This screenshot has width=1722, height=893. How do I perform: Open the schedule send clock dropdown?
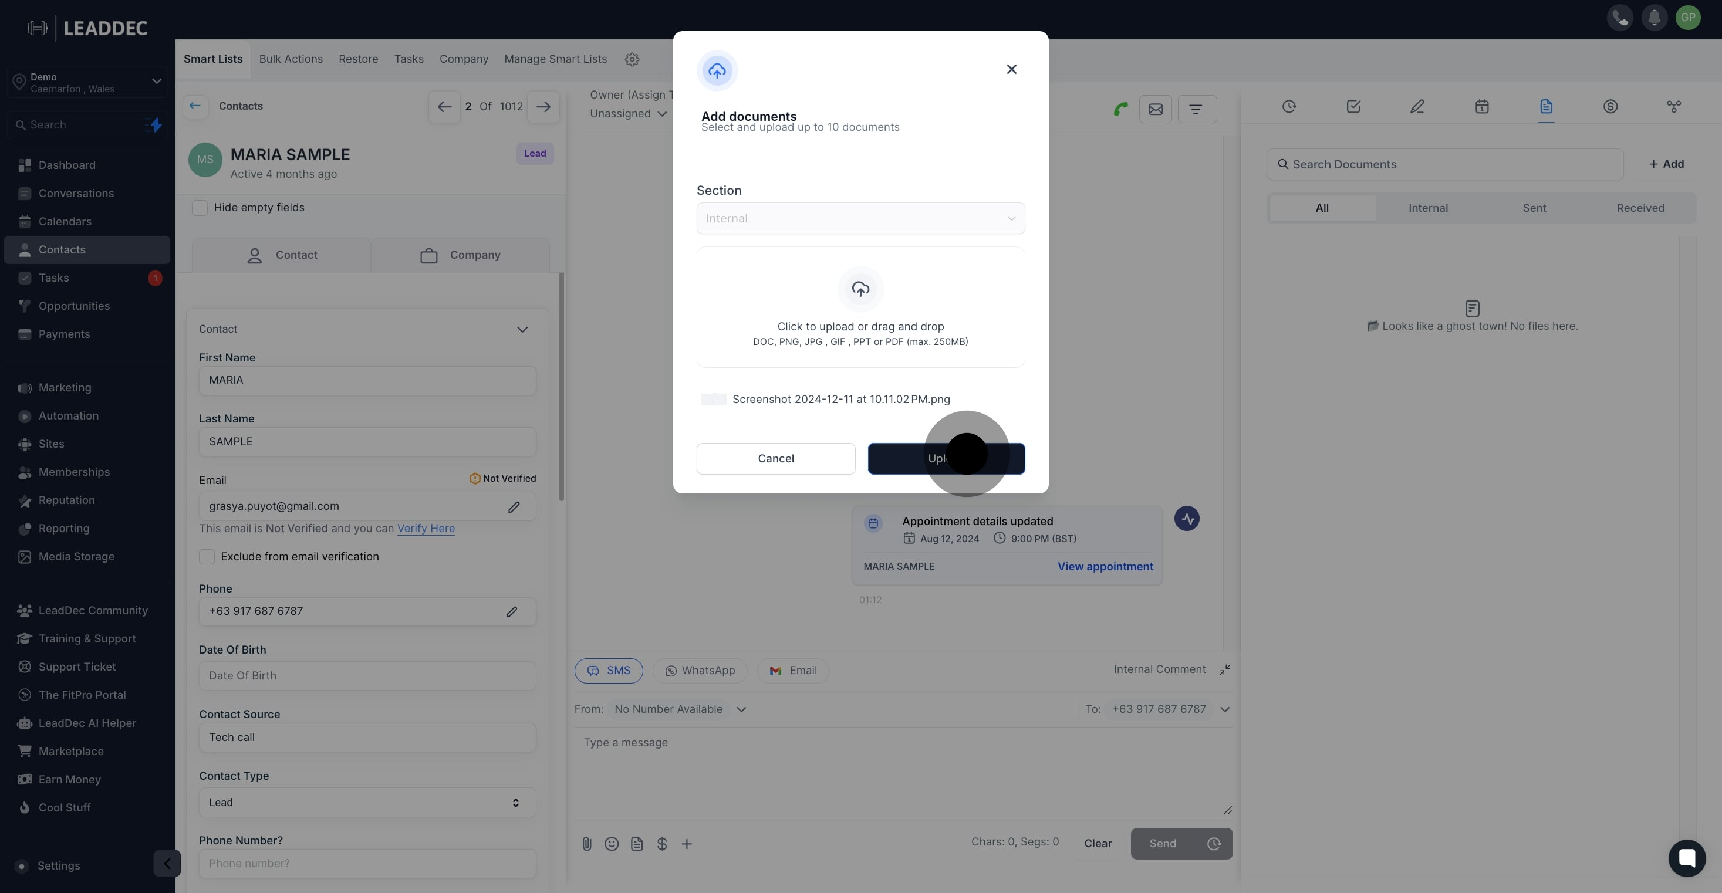(1214, 844)
